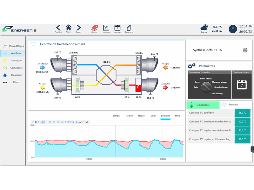Click the 6586,0 m³/h airflow value
The height and width of the screenshot is (190, 254).
[42, 72]
